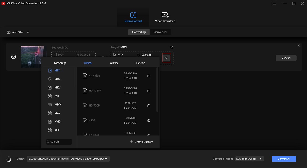Choose the 4K Video preset
307x168 pixels.
(x=117, y=76)
